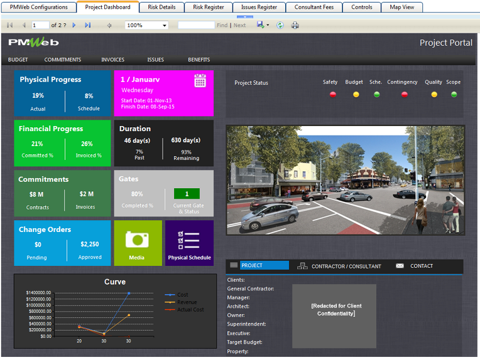Image resolution: width=480 pixels, height=360 pixels.
Task: Open the INVOICES menu item
Action: [112, 60]
